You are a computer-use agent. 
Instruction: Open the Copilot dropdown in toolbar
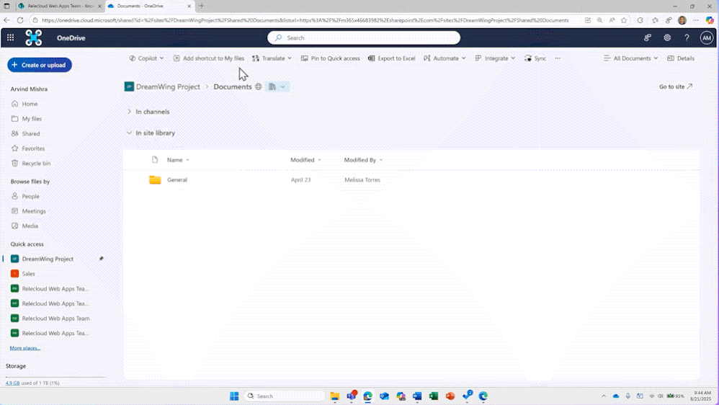tap(146, 58)
